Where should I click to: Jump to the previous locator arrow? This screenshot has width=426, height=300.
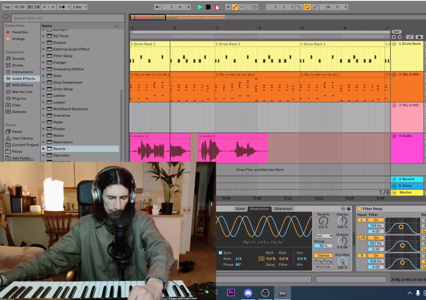pos(394,37)
